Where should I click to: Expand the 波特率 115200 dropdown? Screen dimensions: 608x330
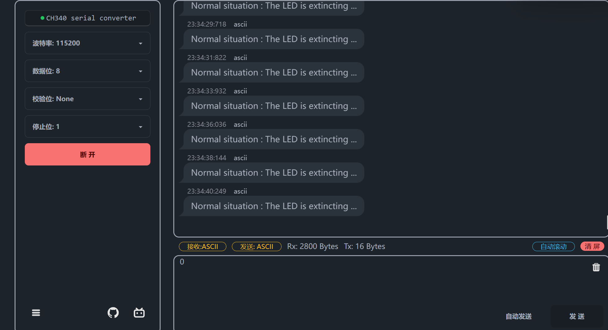click(x=87, y=43)
